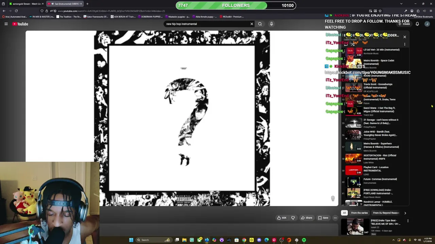
Task: Clear the search box with X
Action: (x=252, y=24)
